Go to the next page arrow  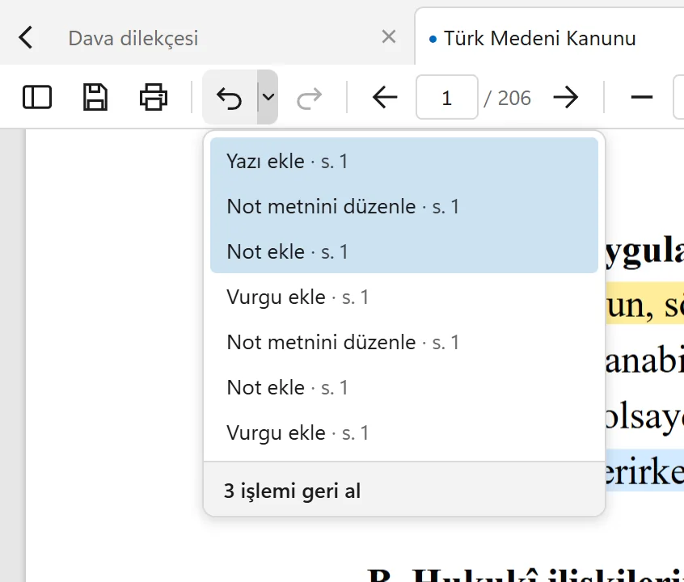pyautogui.click(x=566, y=97)
